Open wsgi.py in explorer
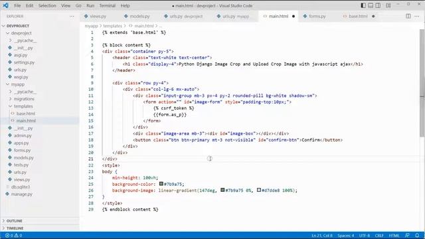The image size is (425, 239). 21,77
